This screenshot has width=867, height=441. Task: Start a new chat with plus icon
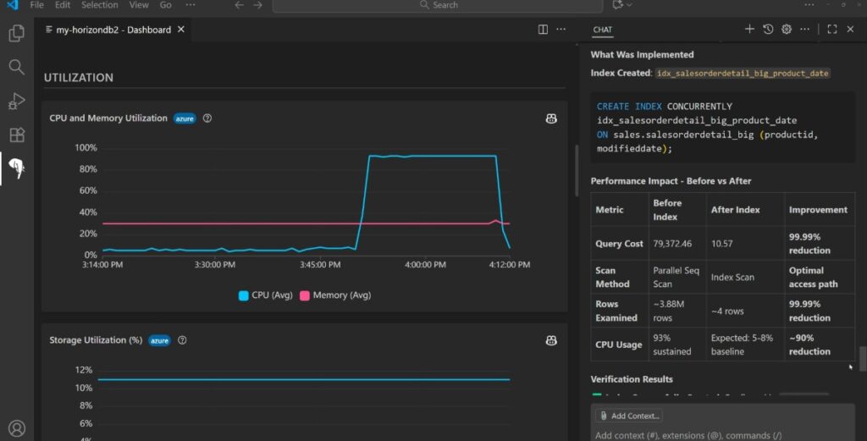click(749, 30)
